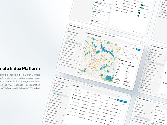Open the Month dropdown in Task management filters
The image size is (167, 125).
pyautogui.click(x=98, y=95)
